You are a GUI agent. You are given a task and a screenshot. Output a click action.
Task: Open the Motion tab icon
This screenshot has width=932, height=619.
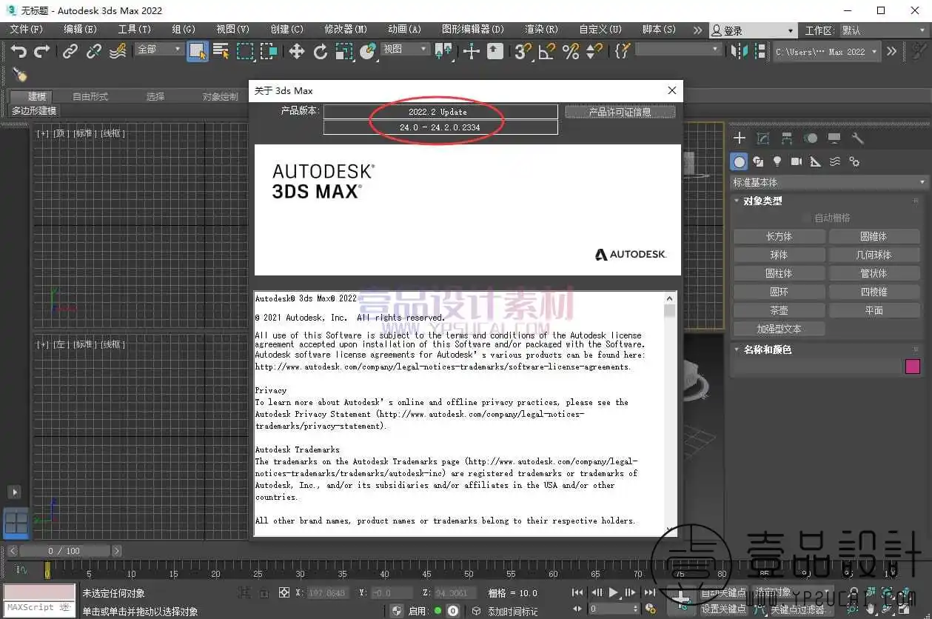[x=811, y=138]
